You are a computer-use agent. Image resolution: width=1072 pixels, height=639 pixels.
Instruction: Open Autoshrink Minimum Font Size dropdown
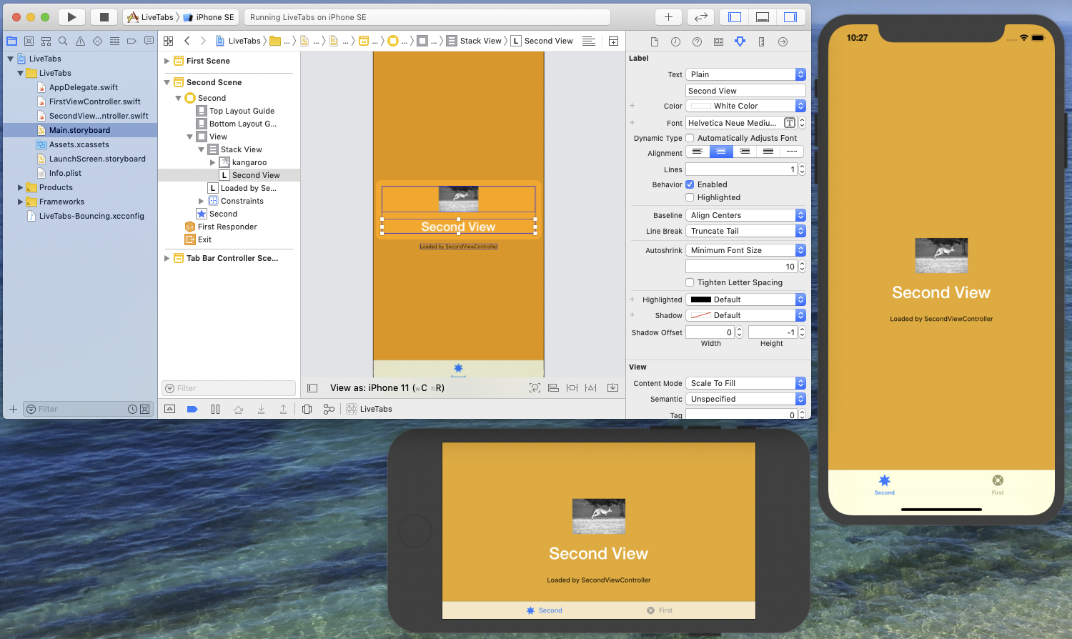[745, 250]
